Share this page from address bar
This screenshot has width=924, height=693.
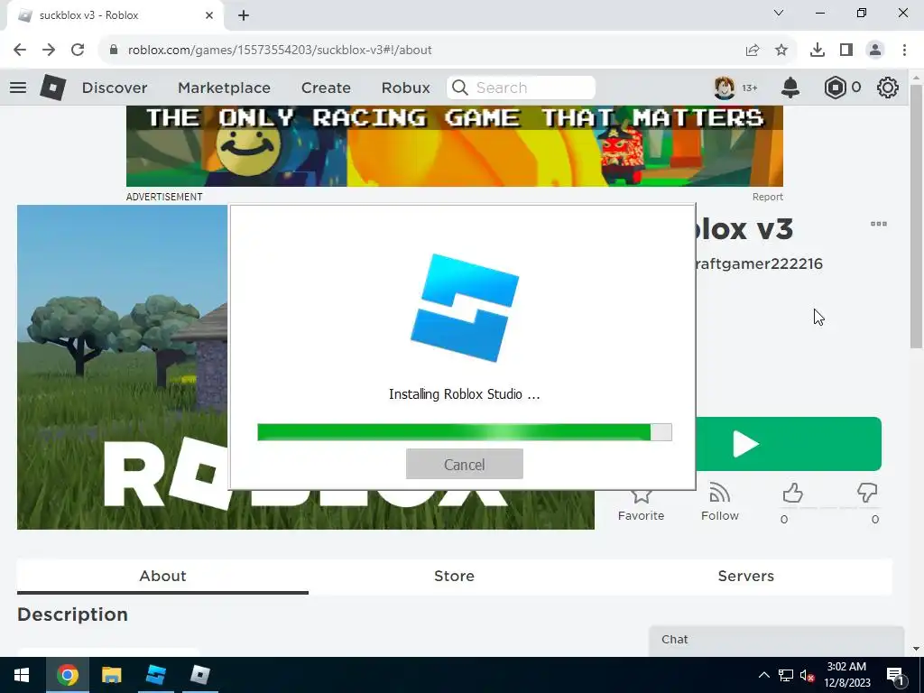coord(753,51)
